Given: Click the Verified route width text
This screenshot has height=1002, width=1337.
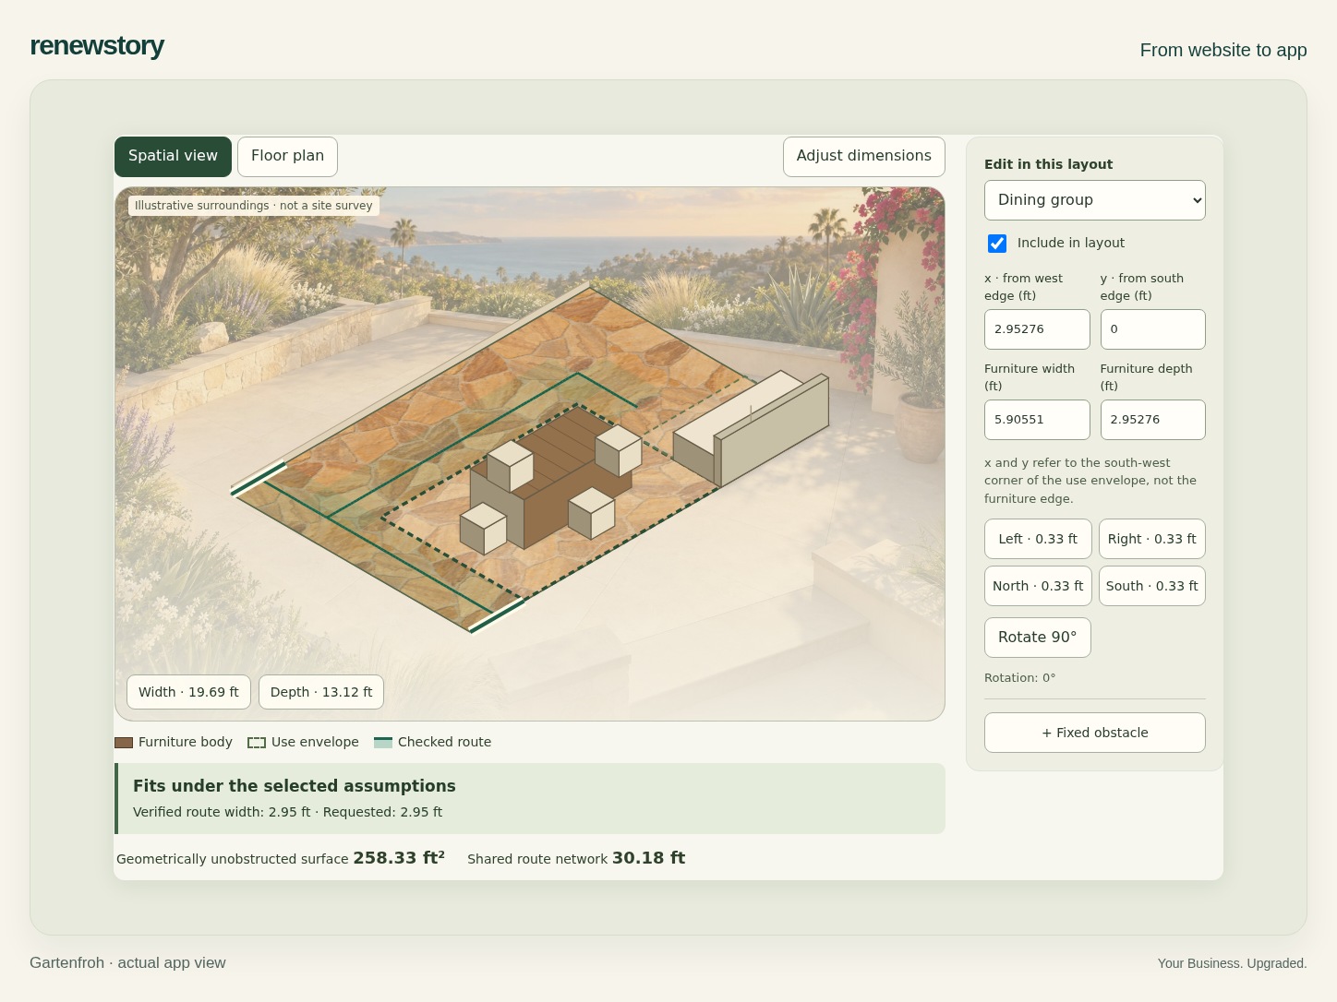Looking at the screenshot, I should (x=287, y=813).
